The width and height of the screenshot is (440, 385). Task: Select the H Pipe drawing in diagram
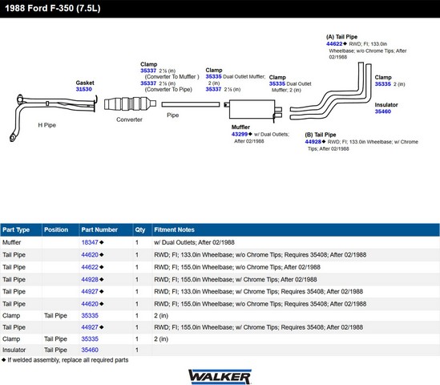[x=54, y=117]
